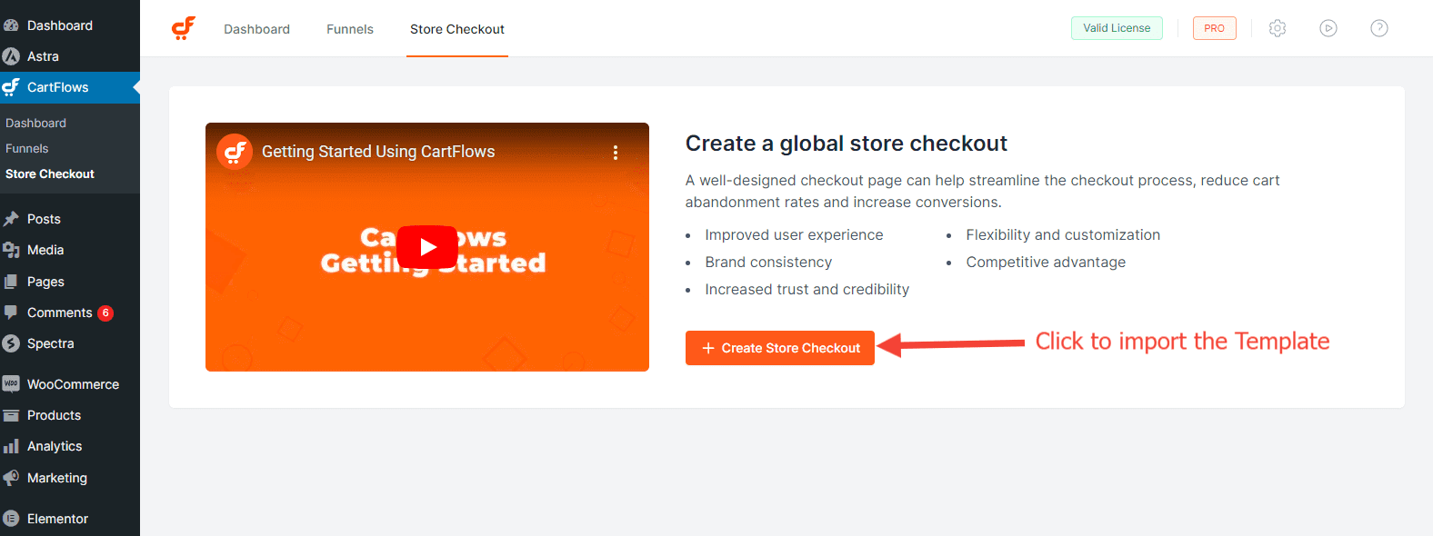Click the CartFlows channel avatar on video
Viewport: 1433px width, 536px height.
(235, 152)
